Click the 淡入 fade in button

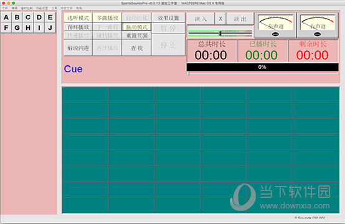pyautogui.click(x=201, y=19)
